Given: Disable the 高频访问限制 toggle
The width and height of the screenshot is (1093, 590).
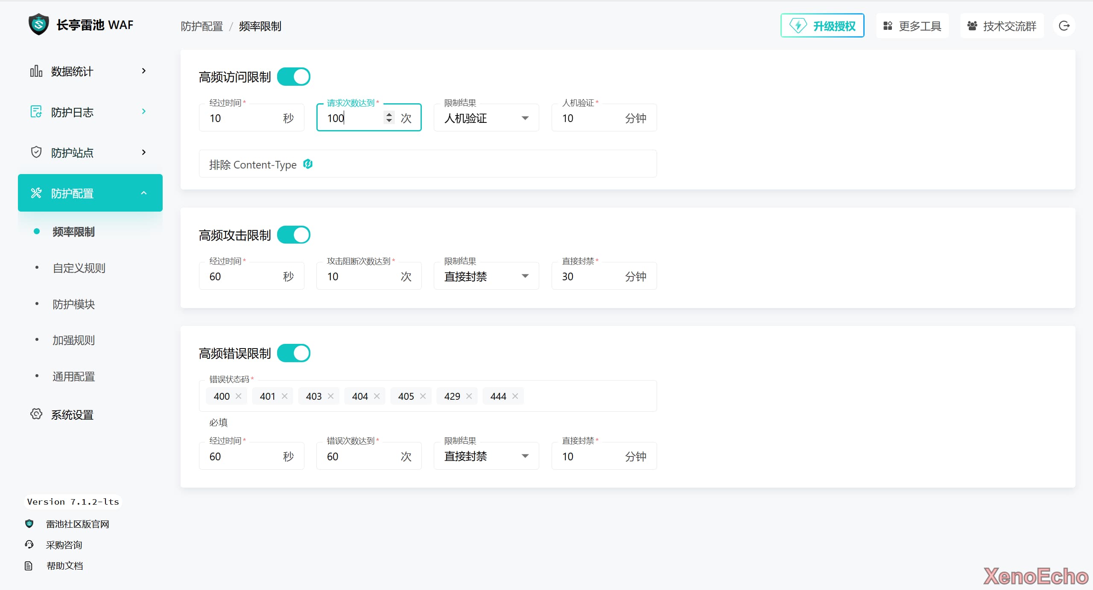Looking at the screenshot, I should [294, 77].
